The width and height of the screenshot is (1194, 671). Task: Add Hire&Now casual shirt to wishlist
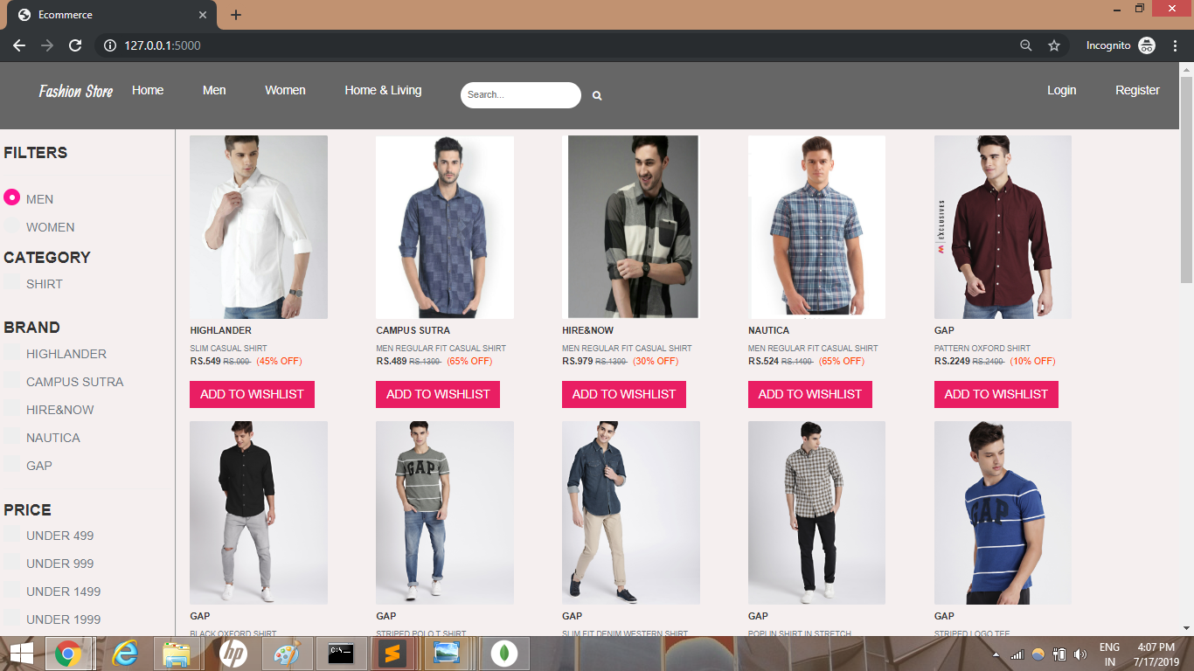coord(624,394)
